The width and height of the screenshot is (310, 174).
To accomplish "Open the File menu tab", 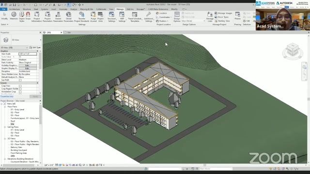I will (x=4, y=9).
